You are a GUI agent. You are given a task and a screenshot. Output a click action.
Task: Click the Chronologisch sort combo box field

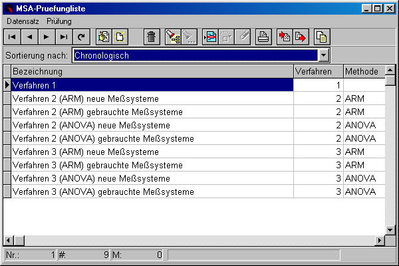point(194,56)
